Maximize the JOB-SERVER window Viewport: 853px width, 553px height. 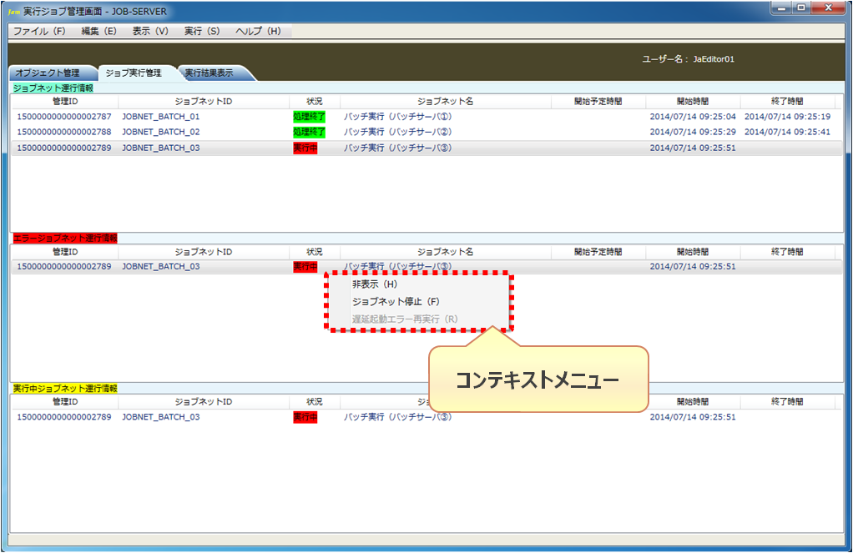coord(801,8)
